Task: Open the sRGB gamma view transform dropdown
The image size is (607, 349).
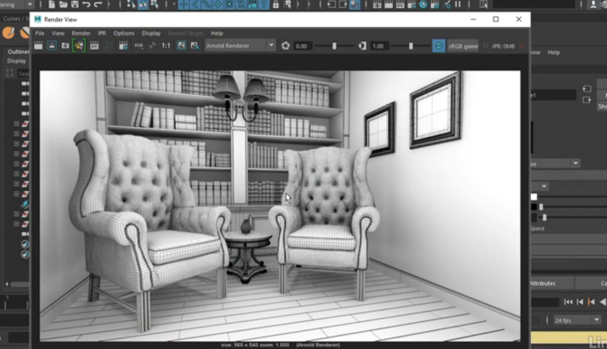Action: point(463,46)
